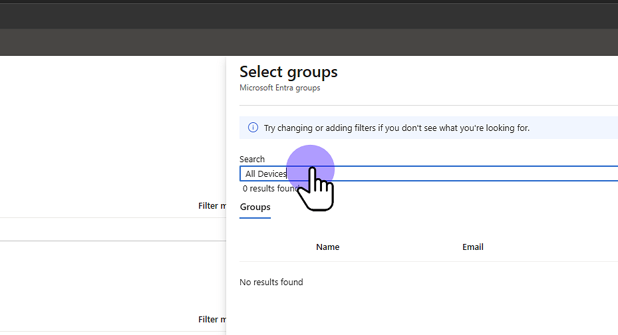Click the 'No results found' message
Viewport: 618px width, 335px height.
(x=271, y=282)
